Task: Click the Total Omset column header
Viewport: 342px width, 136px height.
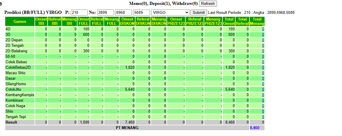Action: pos(229,21)
